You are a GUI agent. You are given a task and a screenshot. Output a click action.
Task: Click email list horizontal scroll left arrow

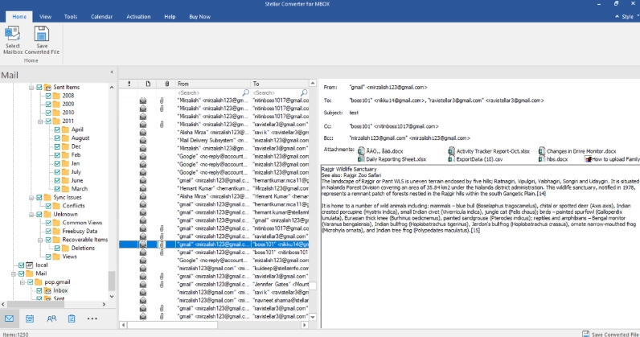coord(123,325)
